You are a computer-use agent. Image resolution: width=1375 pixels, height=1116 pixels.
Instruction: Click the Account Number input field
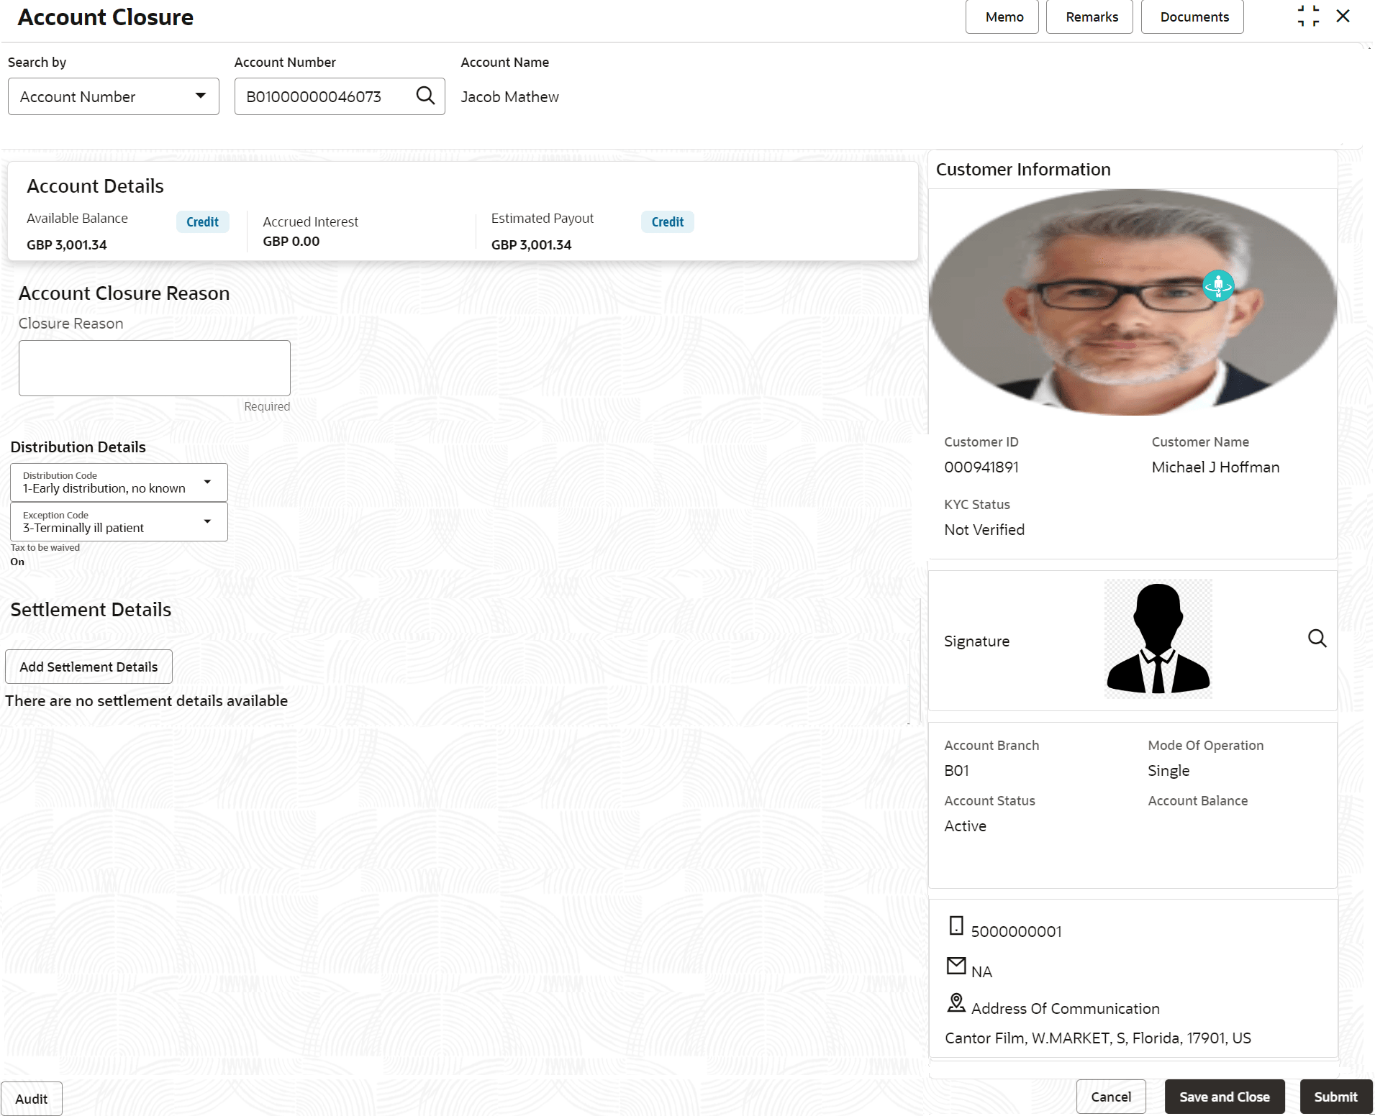pyautogui.click(x=340, y=96)
